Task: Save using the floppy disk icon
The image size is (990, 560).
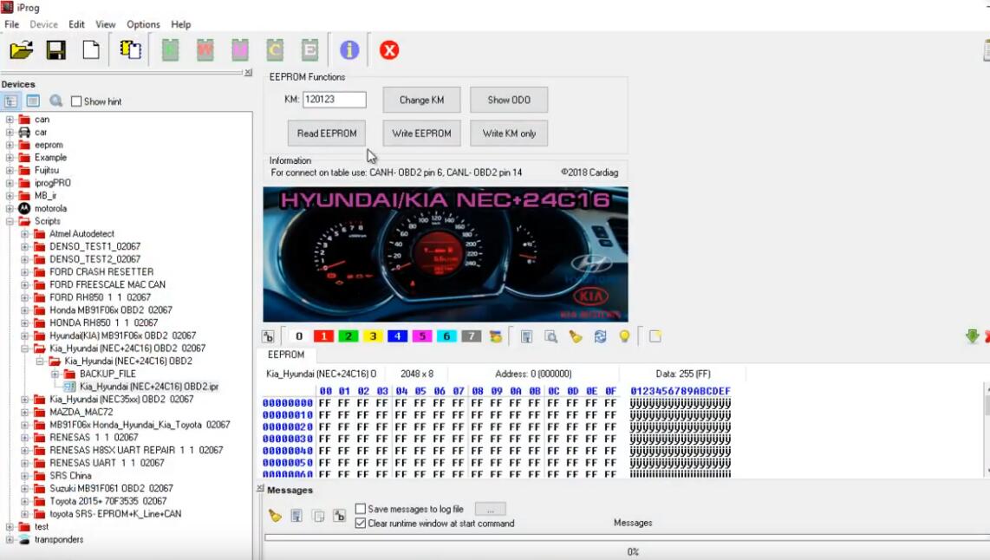Action: [x=56, y=50]
